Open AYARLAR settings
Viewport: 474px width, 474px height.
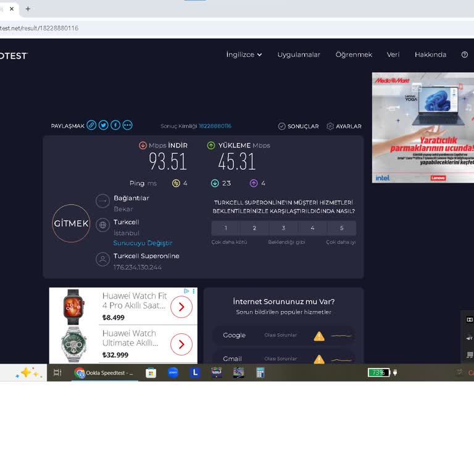point(344,127)
